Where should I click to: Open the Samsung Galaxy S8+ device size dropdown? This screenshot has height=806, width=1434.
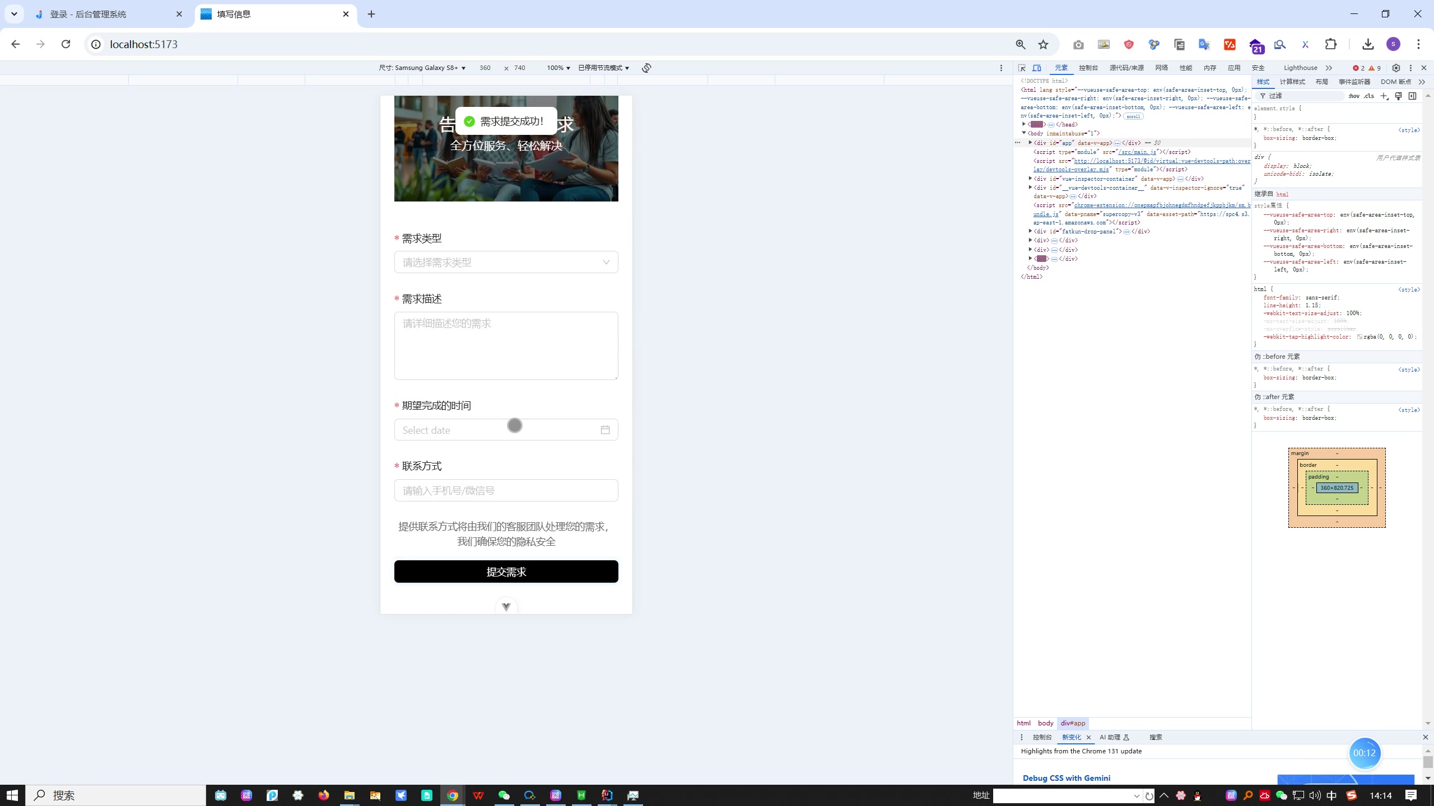click(x=422, y=68)
